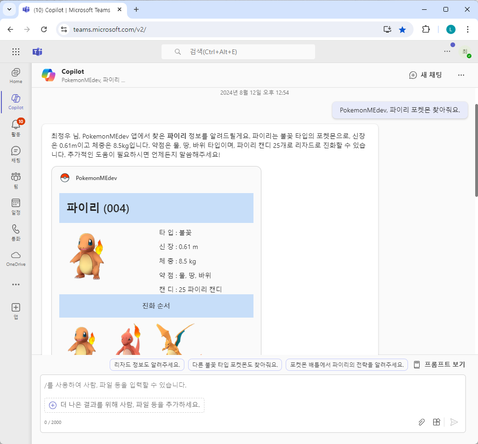
Task: Click the 타 입 : 불꽃 line
Action: 176,233
